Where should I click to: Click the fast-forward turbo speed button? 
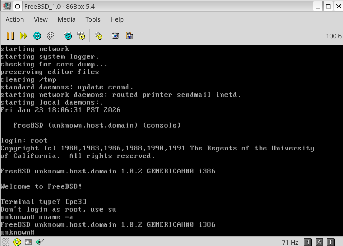tap(23, 36)
